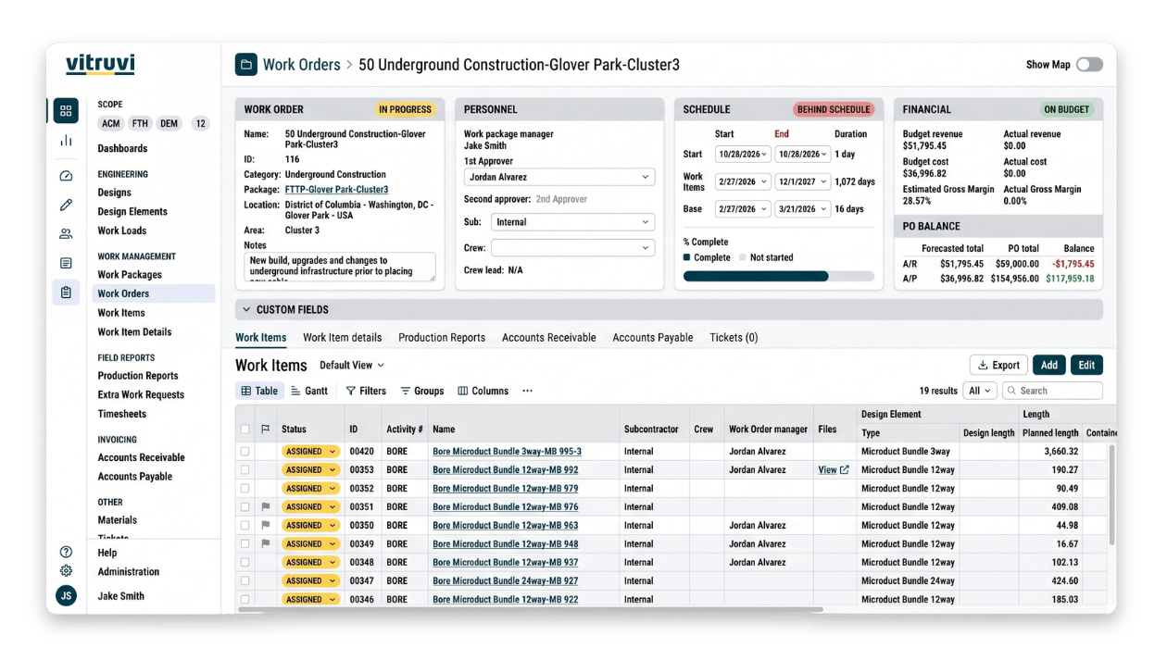Click the vitruvi logo
Image resolution: width=1167 pixels, height=648 pixels.
point(100,65)
